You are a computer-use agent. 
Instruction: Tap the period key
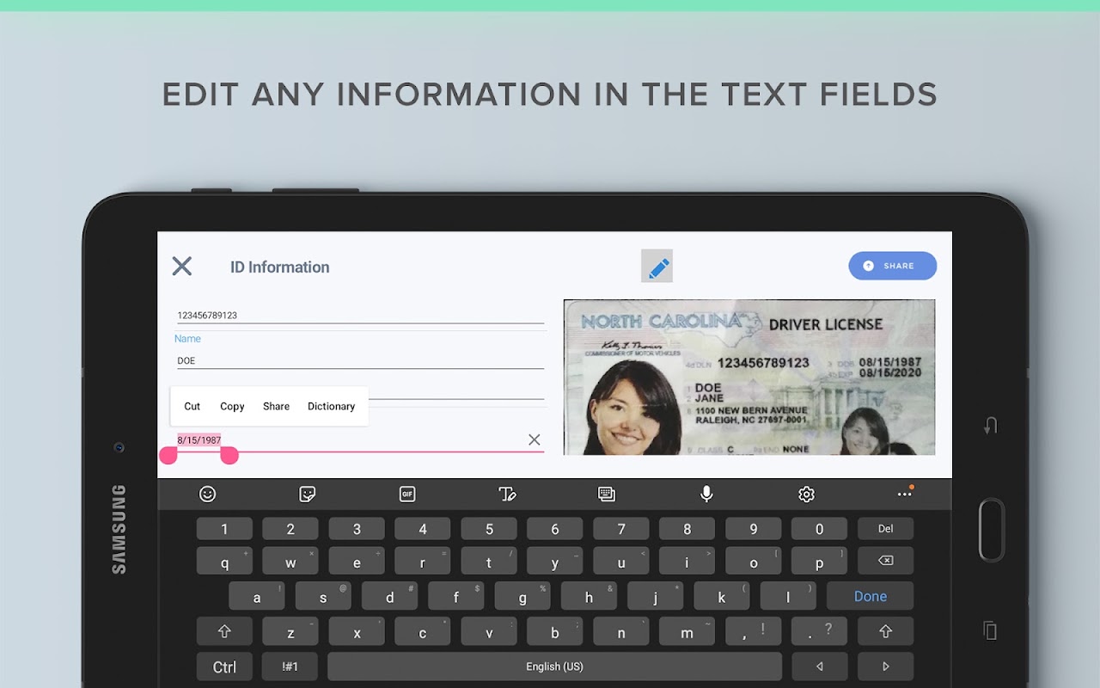pyautogui.click(x=819, y=631)
